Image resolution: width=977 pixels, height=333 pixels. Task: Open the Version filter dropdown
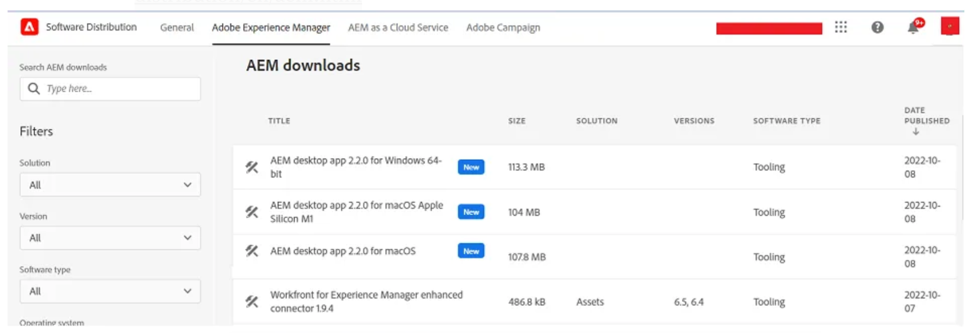pyautogui.click(x=110, y=238)
